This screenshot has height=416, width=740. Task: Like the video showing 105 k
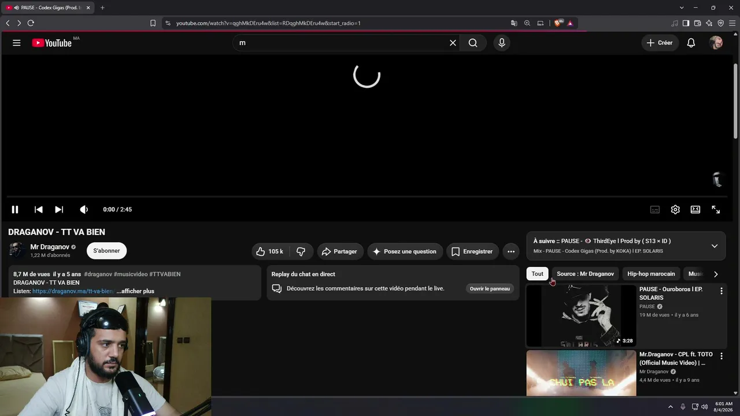click(x=269, y=251)
